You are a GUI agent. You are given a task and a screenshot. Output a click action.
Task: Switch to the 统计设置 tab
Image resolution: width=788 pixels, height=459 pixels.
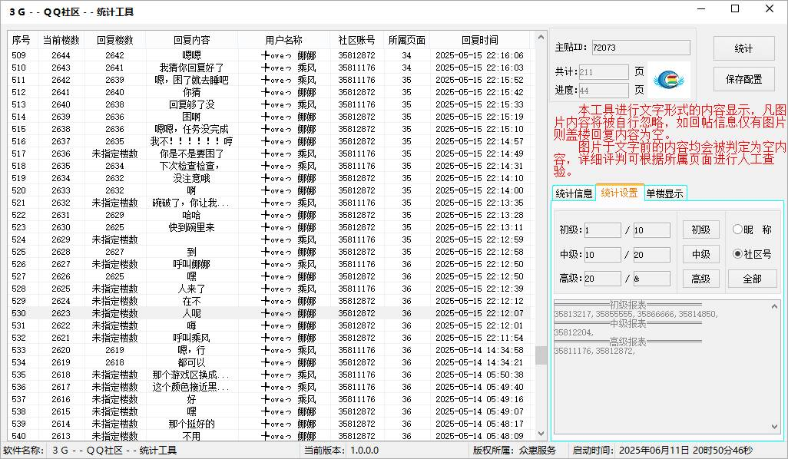(619, 193)
